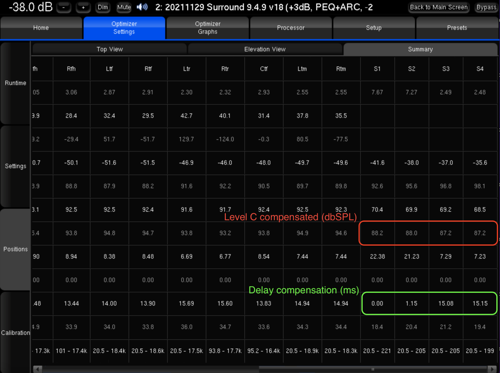Image resolution: width=500 pixels, height=373 pixels.
Task: Click the 13.44 cell under Rfh
Action: coord(71,304)
